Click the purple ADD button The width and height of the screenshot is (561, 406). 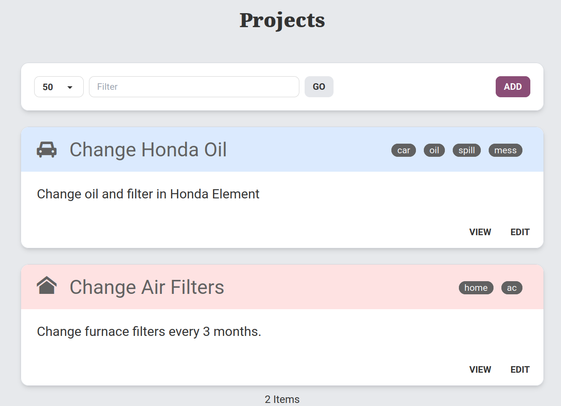[x=512, y=87]
